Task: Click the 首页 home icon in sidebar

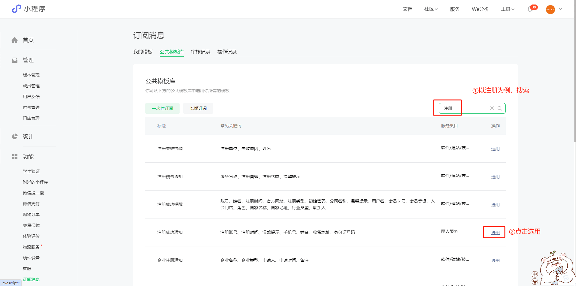Action: [x=15, y=40]
